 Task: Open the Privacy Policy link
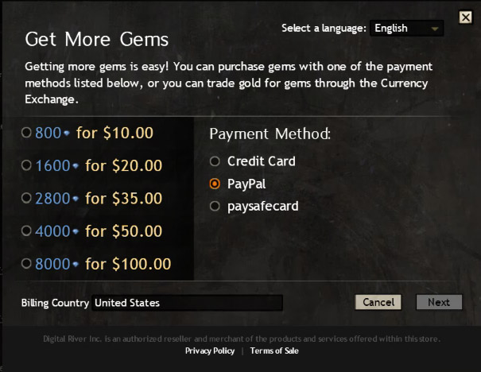click(210, 351)
